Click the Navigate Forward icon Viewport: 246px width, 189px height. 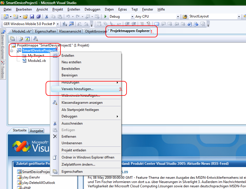[97, 16]
